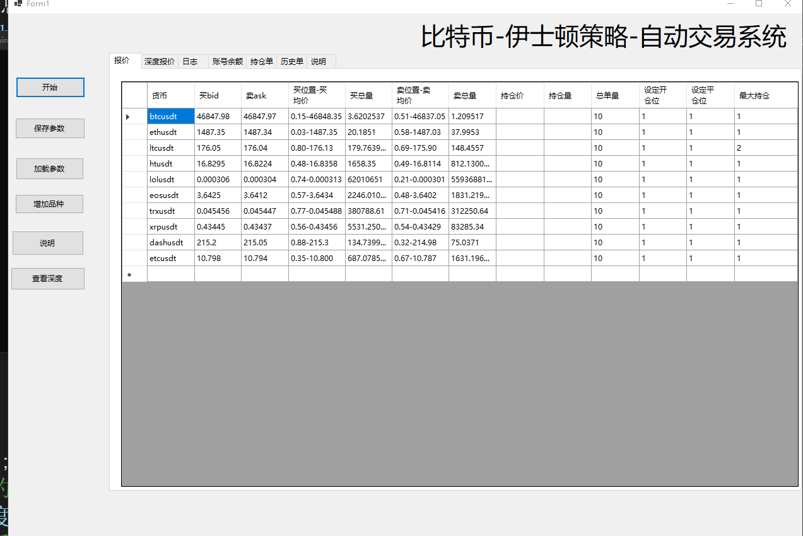The width and height of the screenshot is (803, 536).
Task: Add a symbol with 增加品种 button
Action: (49, 204)
